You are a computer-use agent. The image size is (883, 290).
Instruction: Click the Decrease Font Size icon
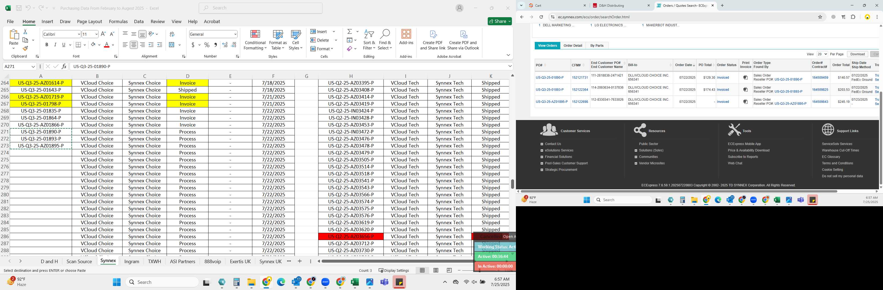click(x=112, y=34)
